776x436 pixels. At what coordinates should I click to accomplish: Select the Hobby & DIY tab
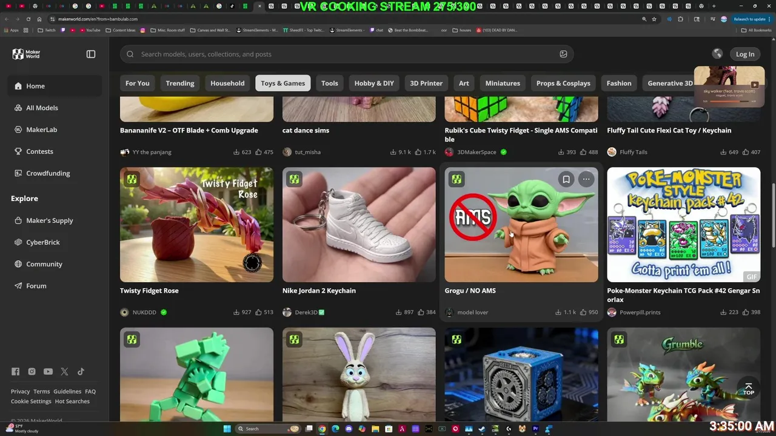(x=374, y=83)
